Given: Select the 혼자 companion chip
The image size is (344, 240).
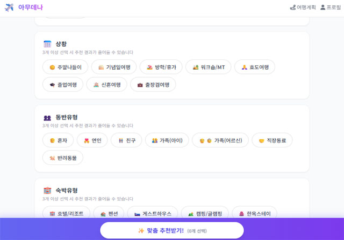Looking at the screenshot, I should 58,140.
